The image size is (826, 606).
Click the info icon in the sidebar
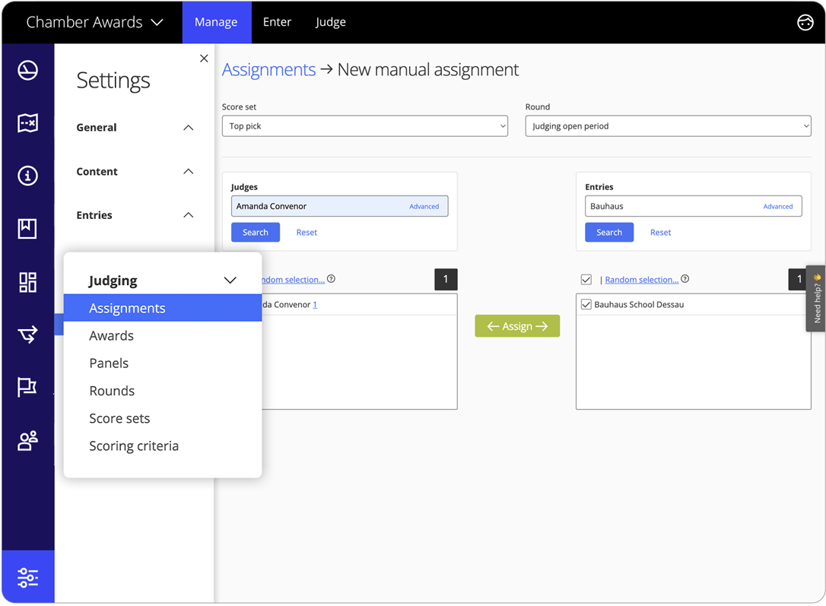[28, 176]
